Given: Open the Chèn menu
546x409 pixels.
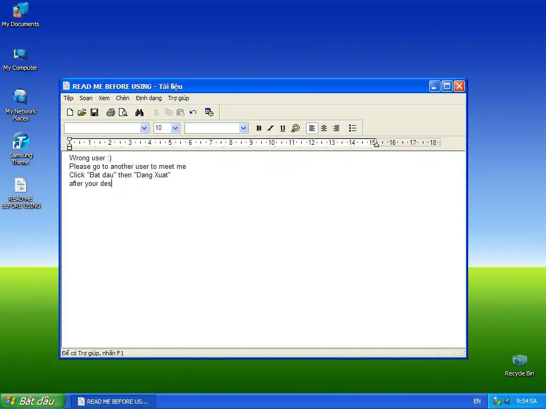Looking at the screenshot, I should [123, 98].
